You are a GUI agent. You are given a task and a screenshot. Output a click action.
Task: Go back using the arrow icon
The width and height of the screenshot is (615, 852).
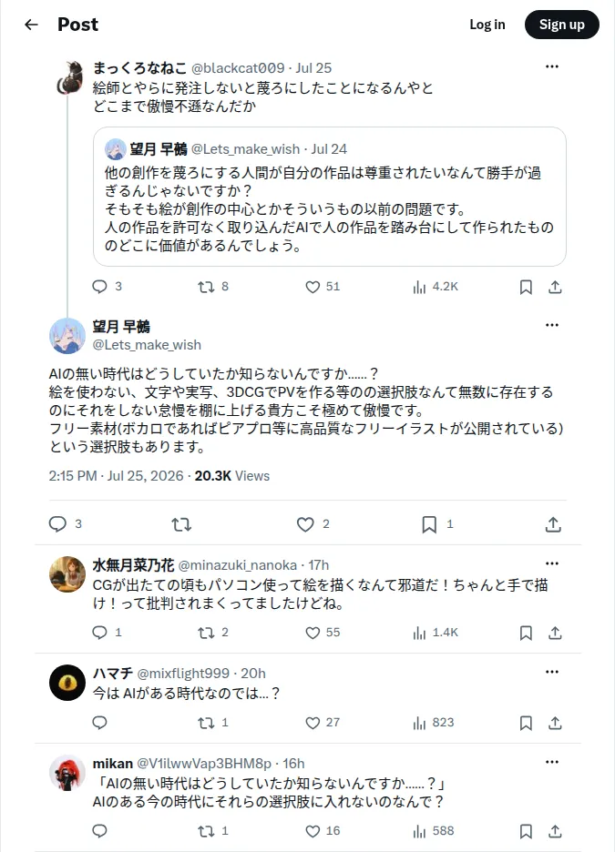(32, 25)
